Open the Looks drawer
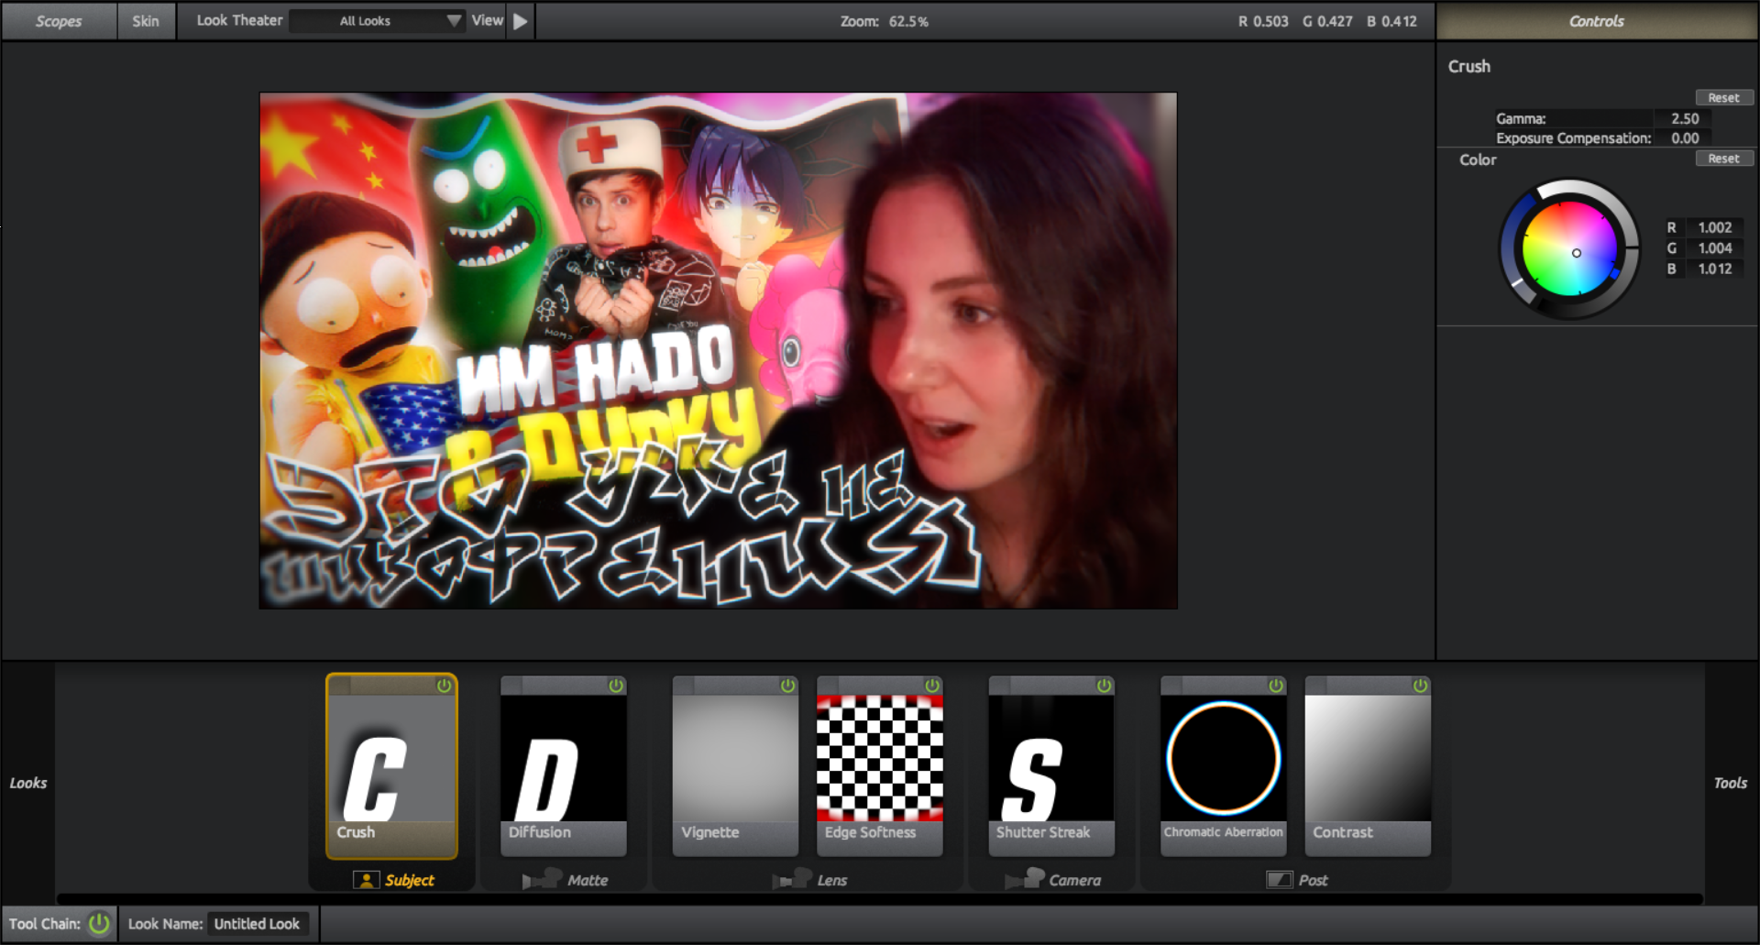 (28, 783)
